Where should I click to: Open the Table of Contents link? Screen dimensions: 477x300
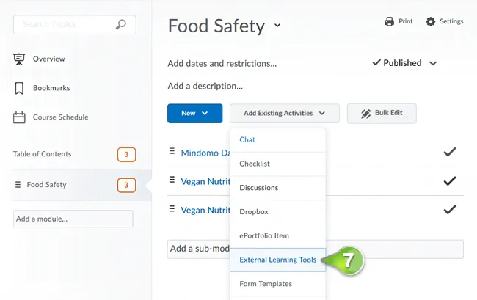(x=43, y=154)
